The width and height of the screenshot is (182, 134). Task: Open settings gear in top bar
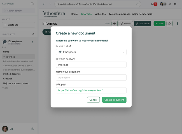(x=175, y=4)
